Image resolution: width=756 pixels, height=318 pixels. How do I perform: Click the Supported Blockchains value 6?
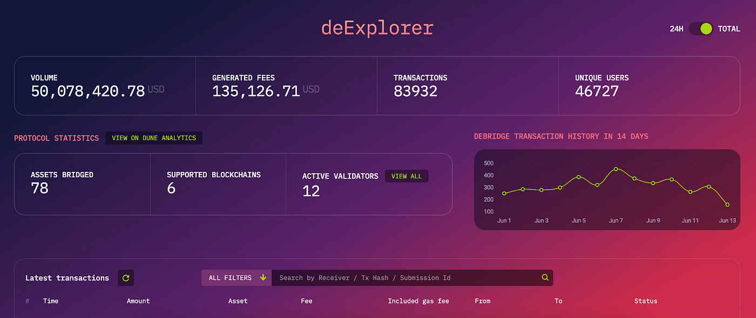[x=171, y=188]
